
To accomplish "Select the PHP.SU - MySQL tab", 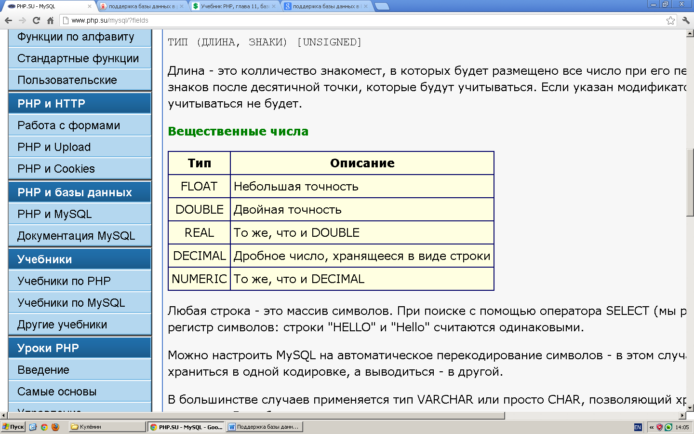I will [x=48, y=6].
